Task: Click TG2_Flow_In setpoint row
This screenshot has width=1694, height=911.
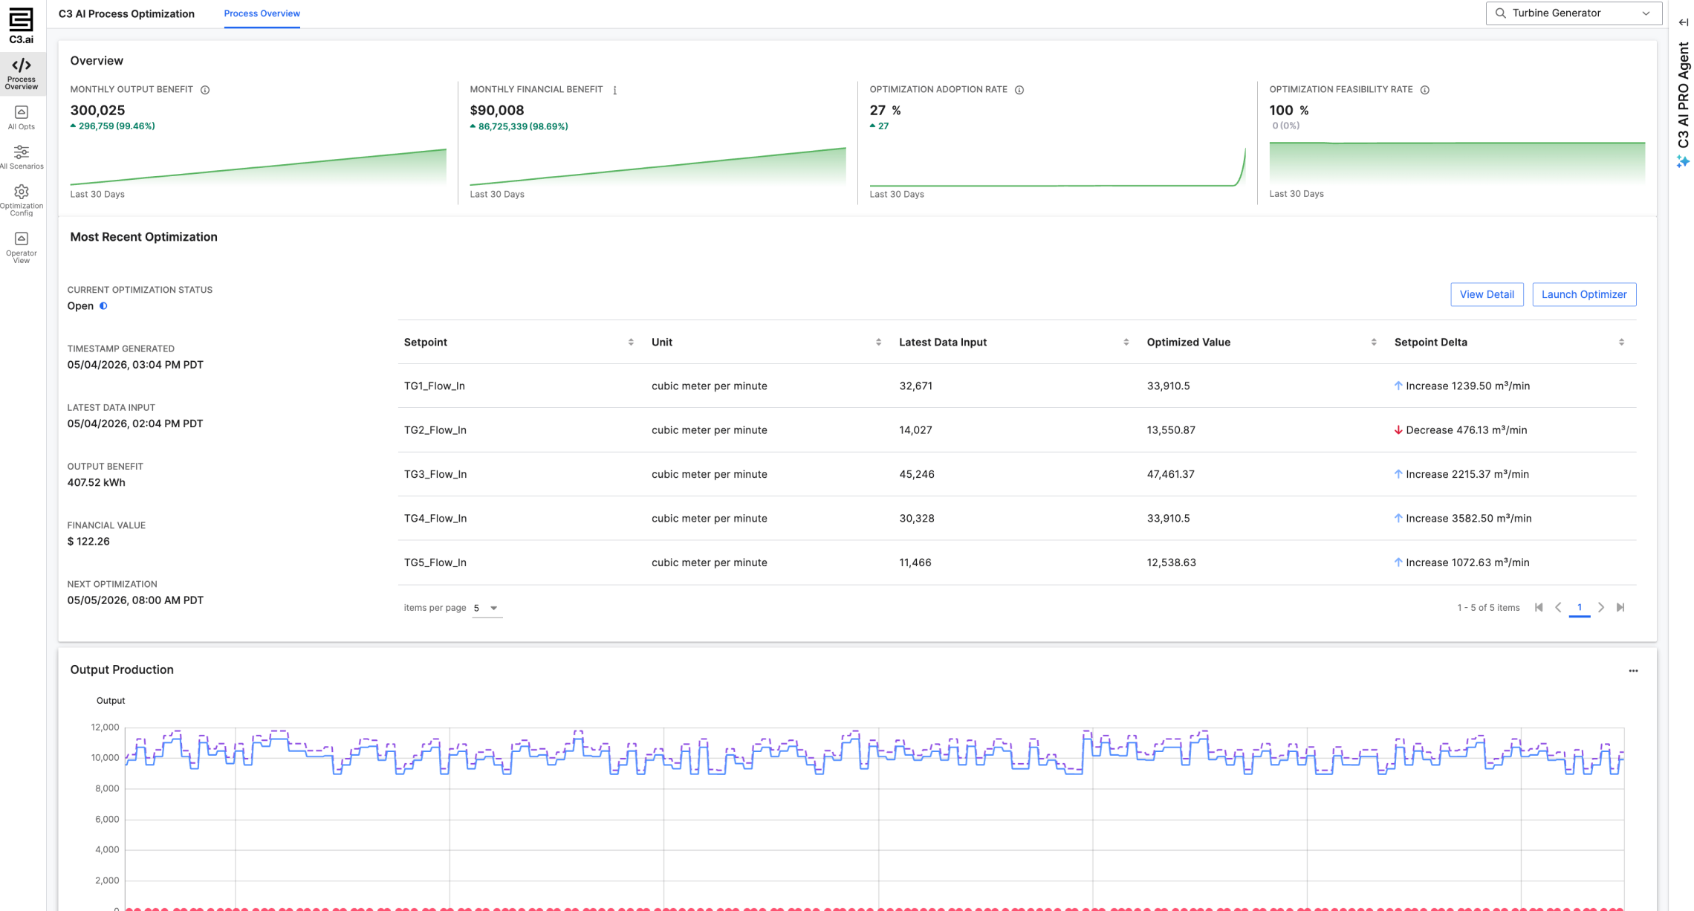Action: point(1017,429)
